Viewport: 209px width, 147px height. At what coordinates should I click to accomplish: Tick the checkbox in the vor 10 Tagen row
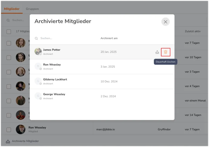point(9,57)
